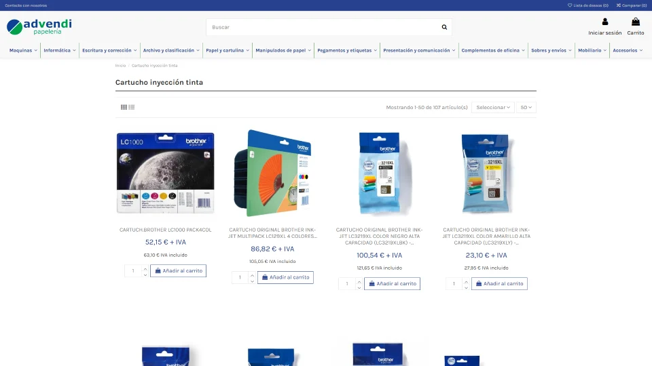Add LC3219XL negro to cart
The width and height of the screenshot is (652, 366).
(x=392, y=283)
